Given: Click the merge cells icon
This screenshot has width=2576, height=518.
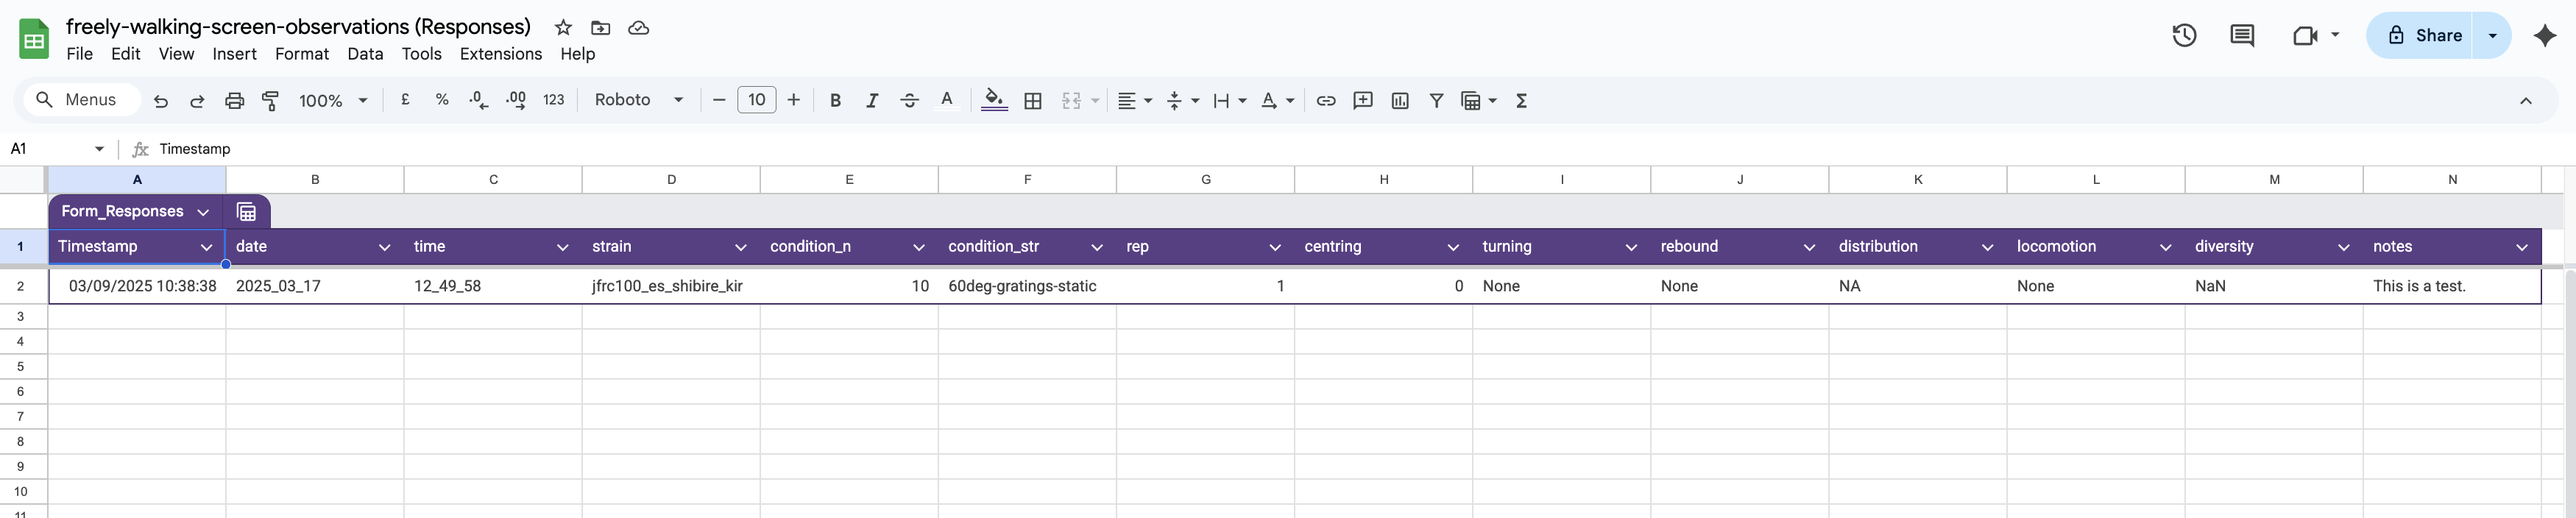Looking at the screenshot, I should click(1071, 100).
